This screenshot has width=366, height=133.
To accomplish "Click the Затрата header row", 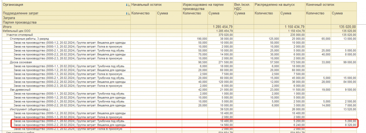I will click(x=66, y=18).
